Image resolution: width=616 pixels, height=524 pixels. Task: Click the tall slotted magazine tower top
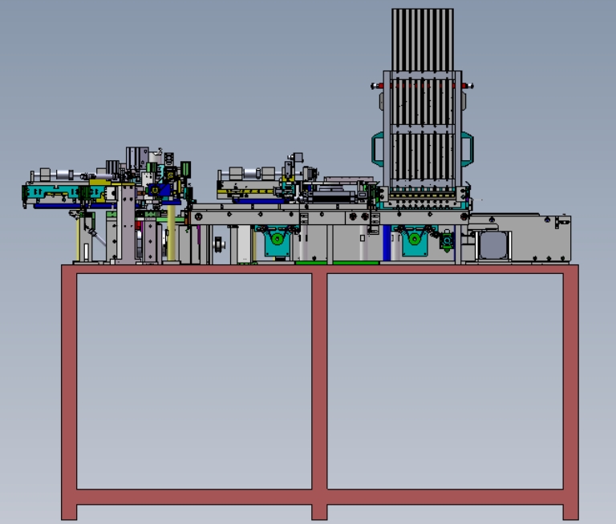[x=423, y=40]
